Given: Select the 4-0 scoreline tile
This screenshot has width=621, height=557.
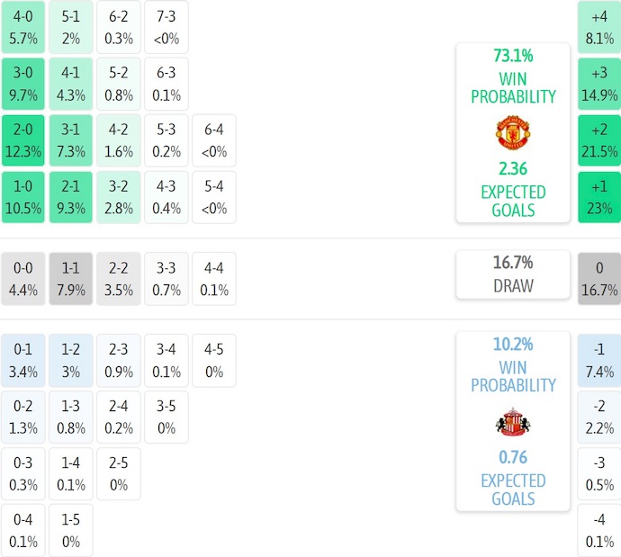Looking at the screenshot, I should 22,26.
